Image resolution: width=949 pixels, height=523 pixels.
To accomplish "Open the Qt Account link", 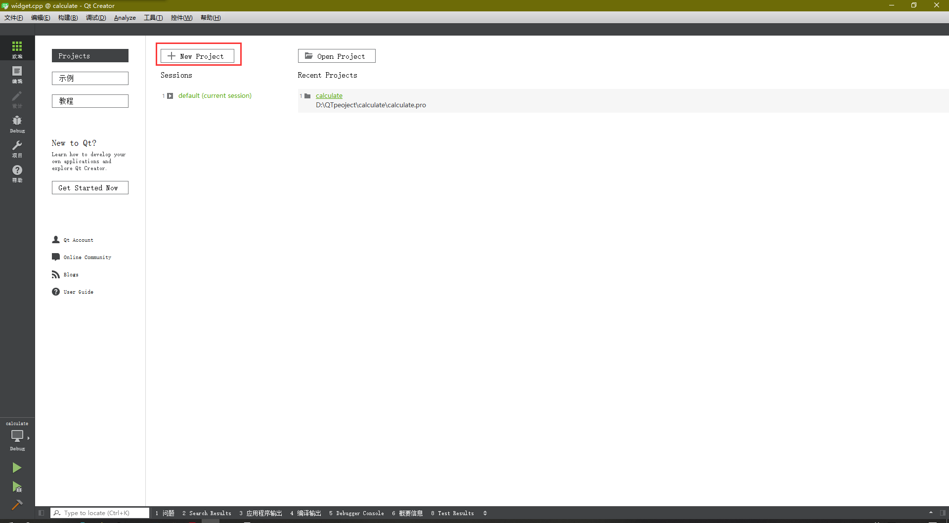I will [78, 240].
